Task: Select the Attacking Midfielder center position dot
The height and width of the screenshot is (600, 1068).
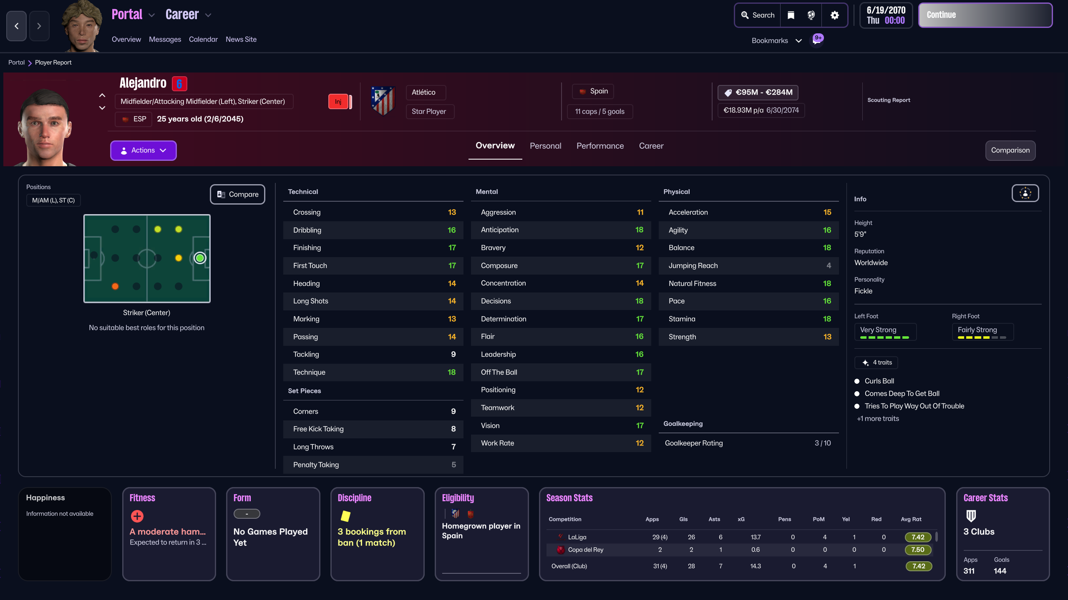Action: pyautogui.click(x=179, y=258)
